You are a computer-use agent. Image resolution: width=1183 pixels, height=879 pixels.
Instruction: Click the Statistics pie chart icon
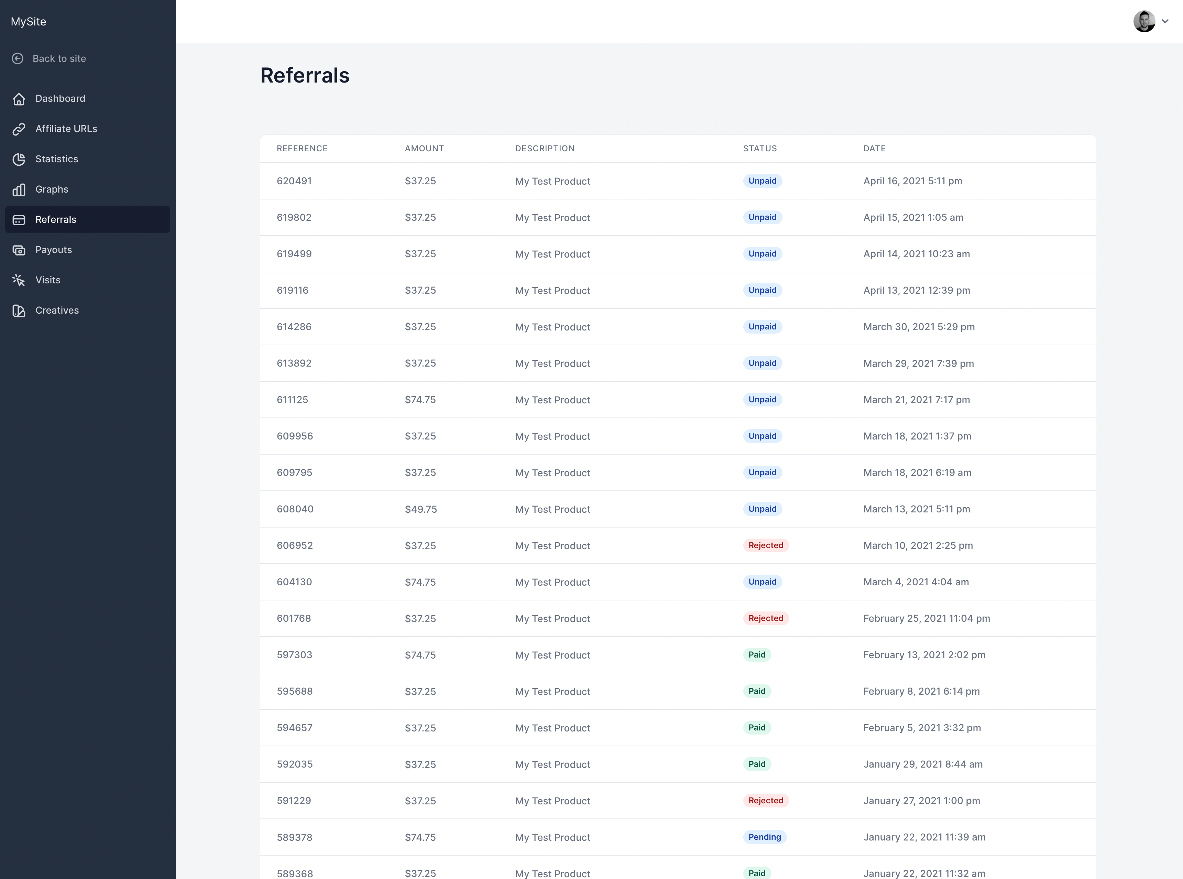pos(19,159)
